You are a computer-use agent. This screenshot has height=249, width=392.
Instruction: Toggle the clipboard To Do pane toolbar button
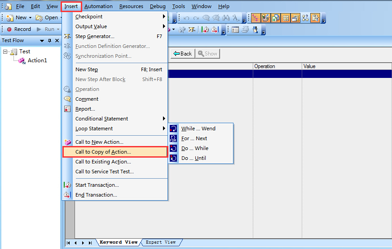click(315, 18)
